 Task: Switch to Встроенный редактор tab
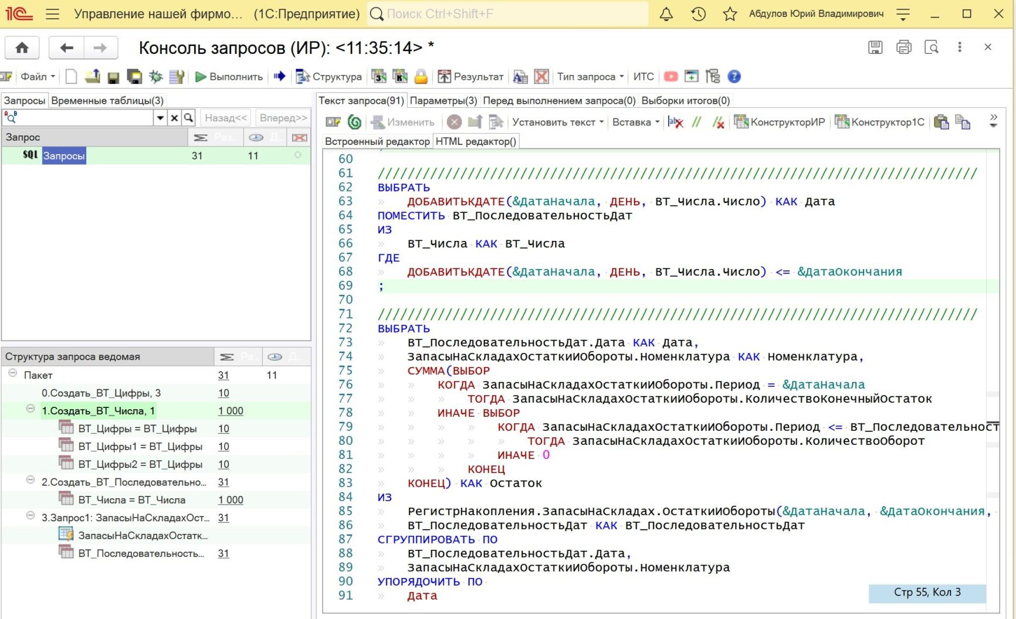(x=377, y=141)
